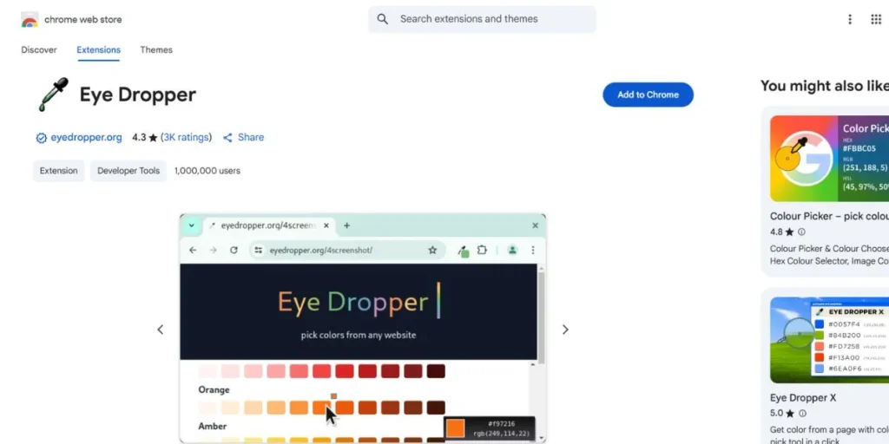Click the Orange palette label

[x=214, y=389]
